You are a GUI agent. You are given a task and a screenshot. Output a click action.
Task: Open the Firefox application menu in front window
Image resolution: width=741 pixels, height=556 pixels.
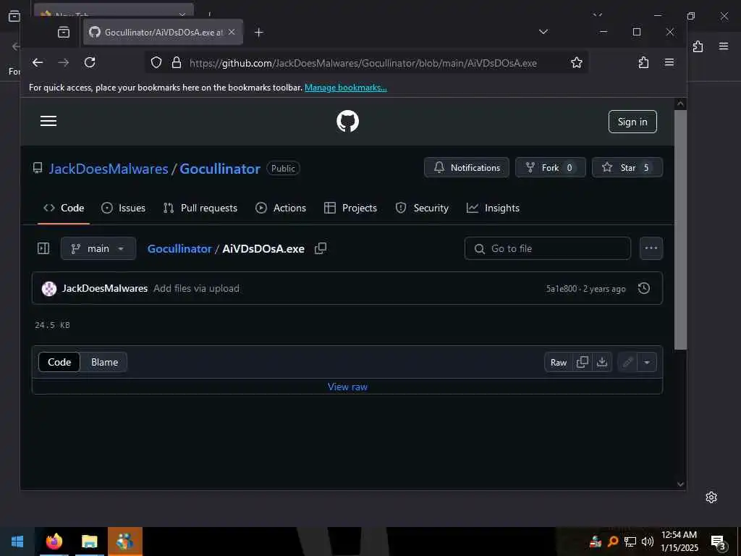[669, 62]
